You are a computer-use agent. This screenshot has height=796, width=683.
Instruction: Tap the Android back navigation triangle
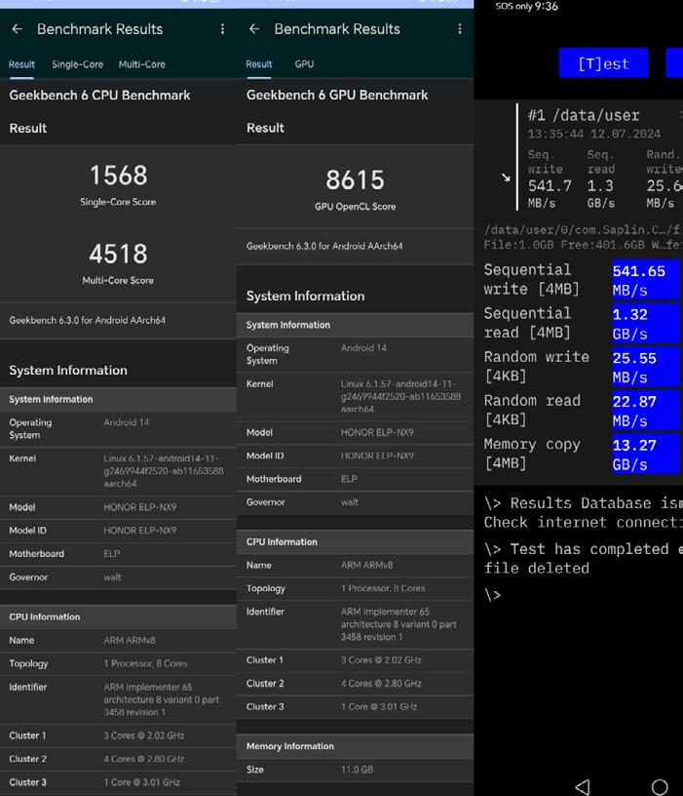pos(583,787)
